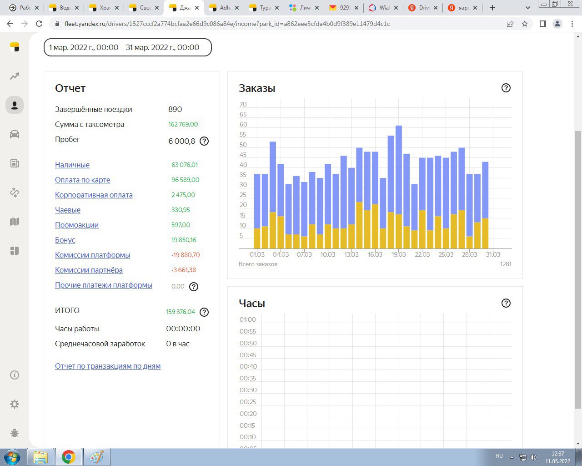Open the Yandex logo home icon in sidebar
This screenshot has height=466, width=582.
coord(15,47)
